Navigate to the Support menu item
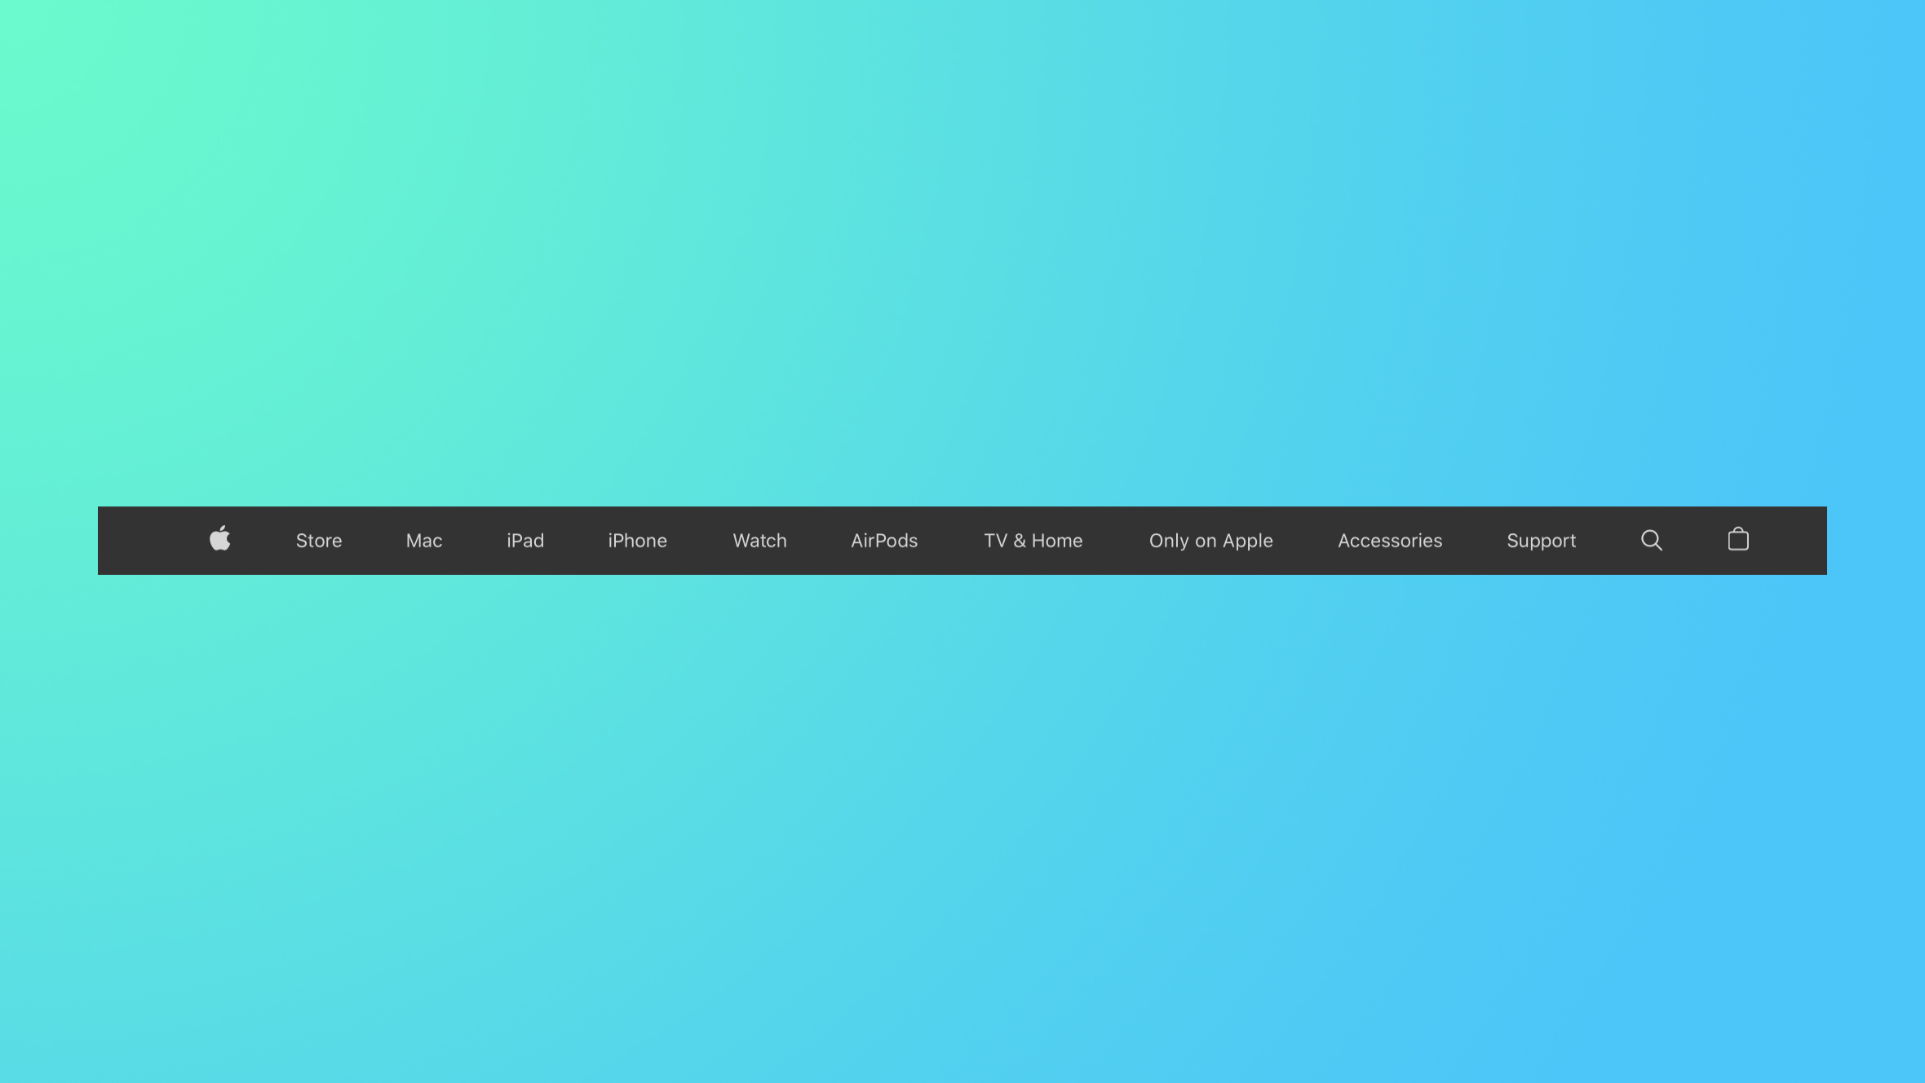The image size is (1925, 1083). click(x=1542, y=540)
